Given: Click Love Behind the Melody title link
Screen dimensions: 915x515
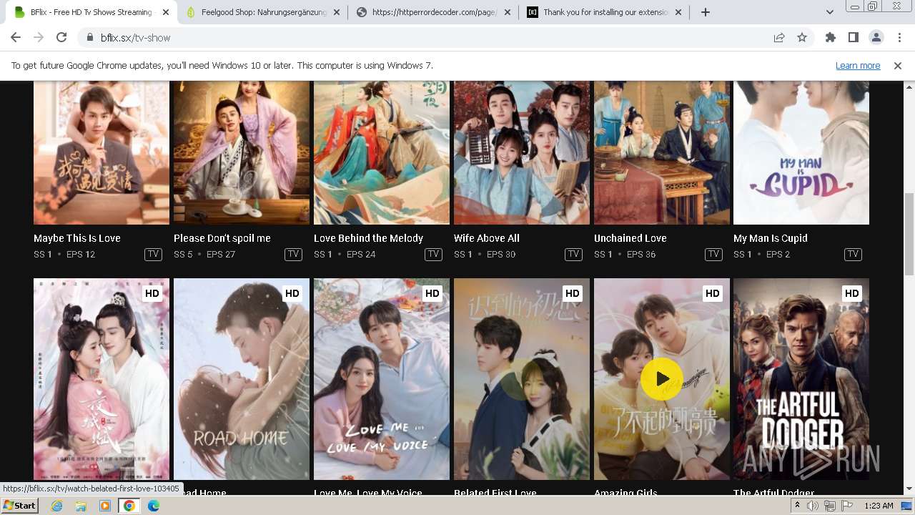Looking at the screenshot, I should [x=368, y=238].
